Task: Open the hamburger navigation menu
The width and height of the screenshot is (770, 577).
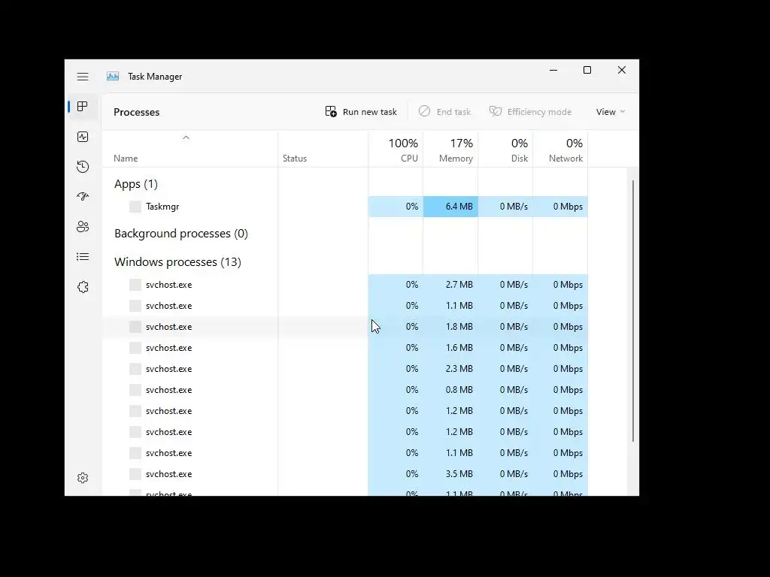Action: 83,77
